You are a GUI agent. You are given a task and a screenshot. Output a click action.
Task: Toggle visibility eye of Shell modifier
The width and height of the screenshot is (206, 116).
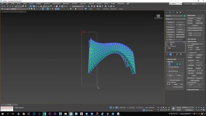pyautogui.click(x=167, y=44)
